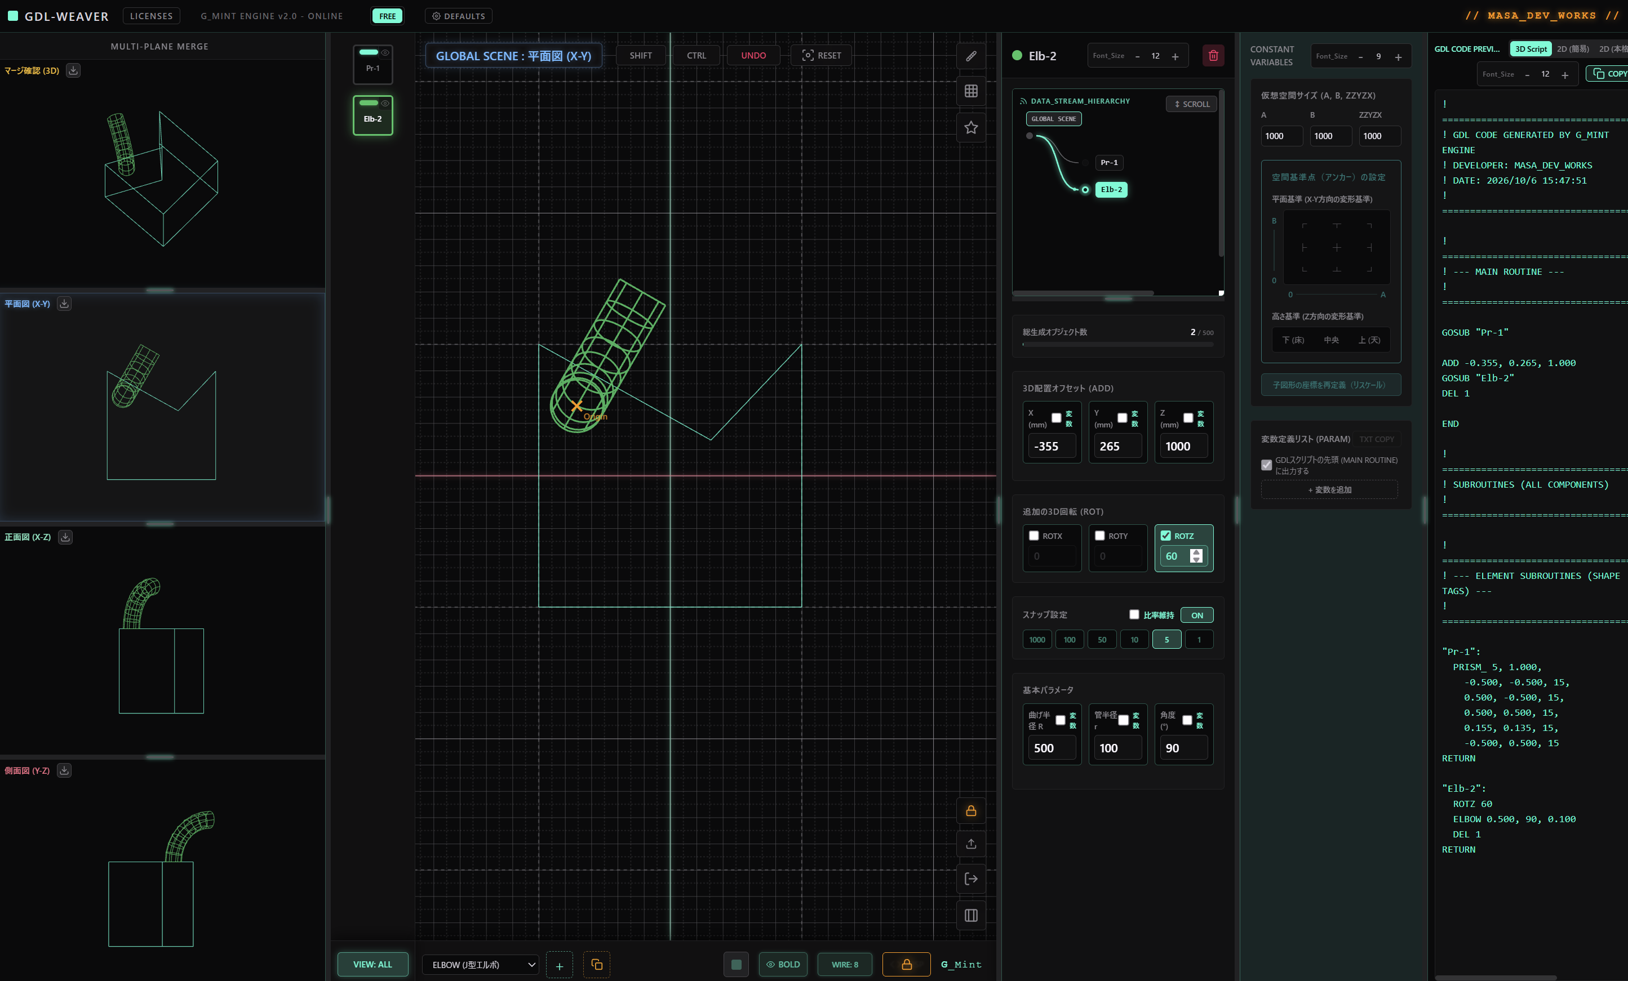The width and height of the screenshot is (1628, 981).
Task: Select the Pr-1 node in hierarchy
Action: click(1108, 162)
